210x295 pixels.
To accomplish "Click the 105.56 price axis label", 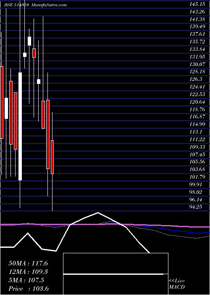I will click(198, 162).
